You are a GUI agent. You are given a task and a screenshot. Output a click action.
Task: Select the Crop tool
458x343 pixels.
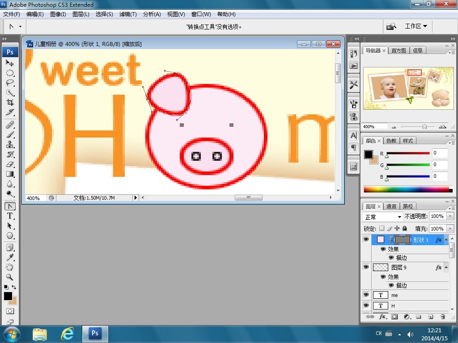tap(10, 102)
